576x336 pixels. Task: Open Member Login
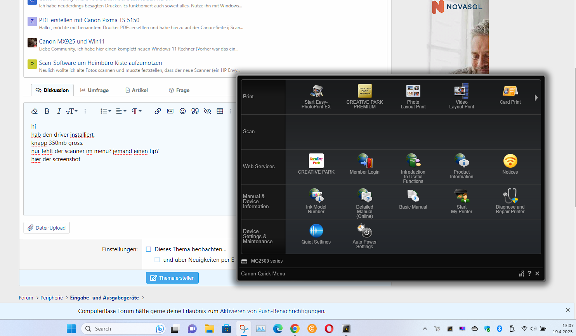(x=364, y=164)
